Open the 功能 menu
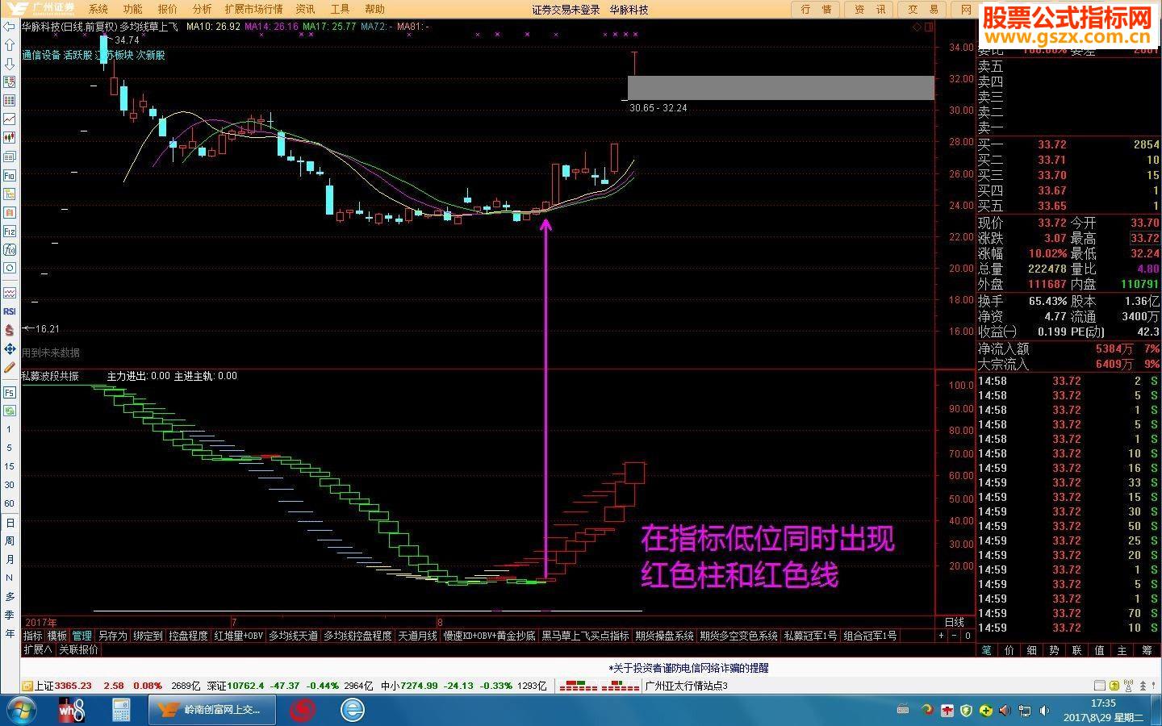The height and width of the screenshot is (726, 1162). (x=133, y=9)
